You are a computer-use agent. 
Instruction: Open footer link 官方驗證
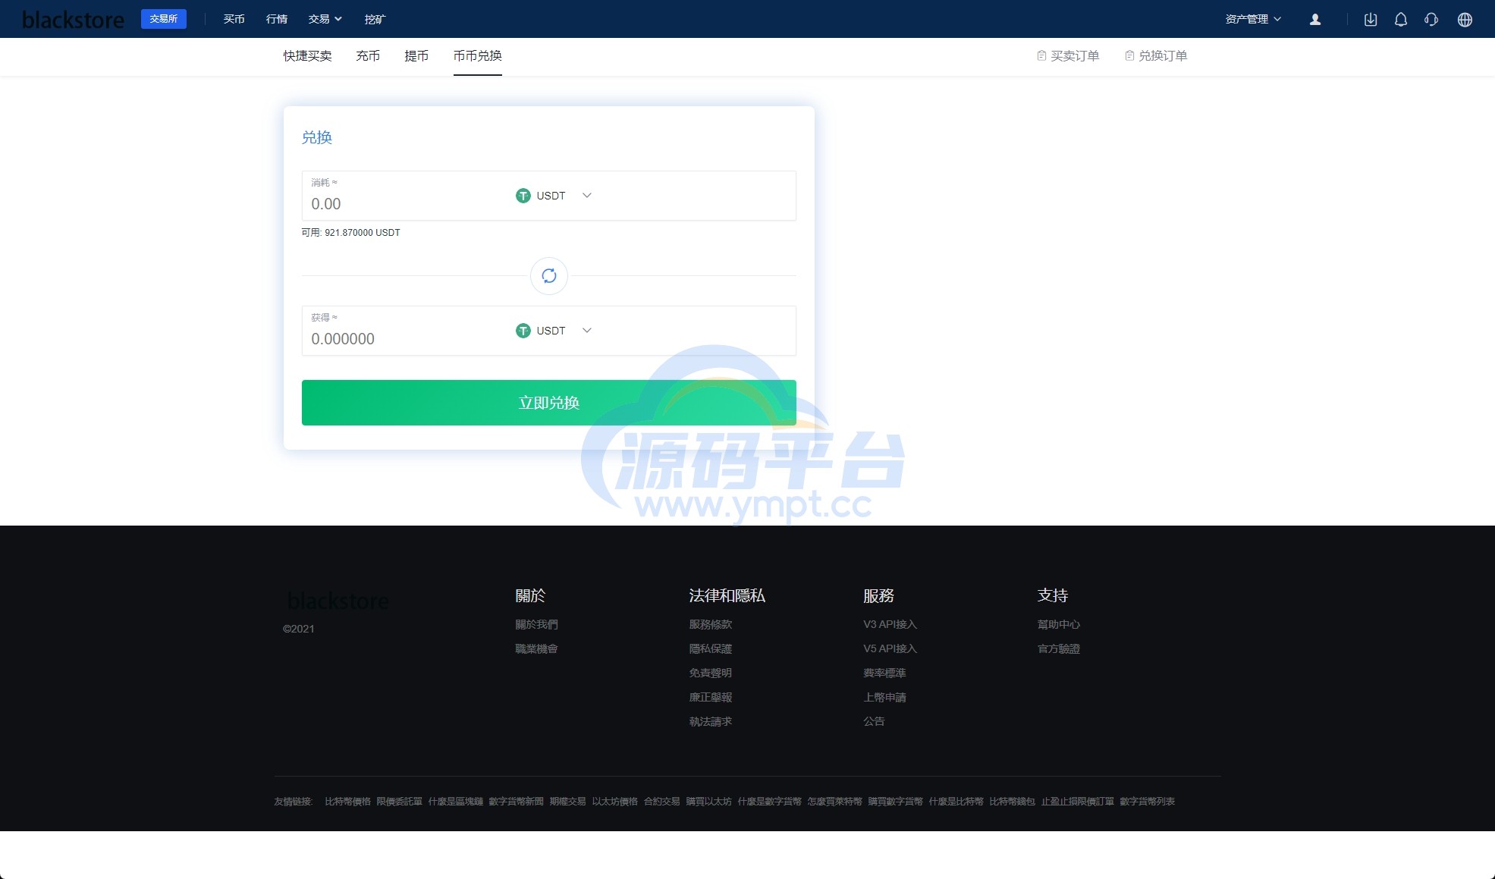pyautogui.click(x=1059, y=648)
